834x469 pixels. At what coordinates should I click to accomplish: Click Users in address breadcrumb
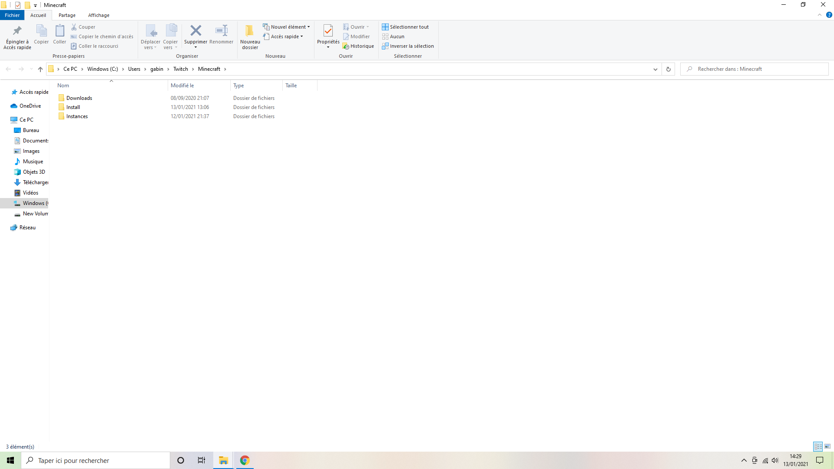pyautogui.click(x=134, y=69)
